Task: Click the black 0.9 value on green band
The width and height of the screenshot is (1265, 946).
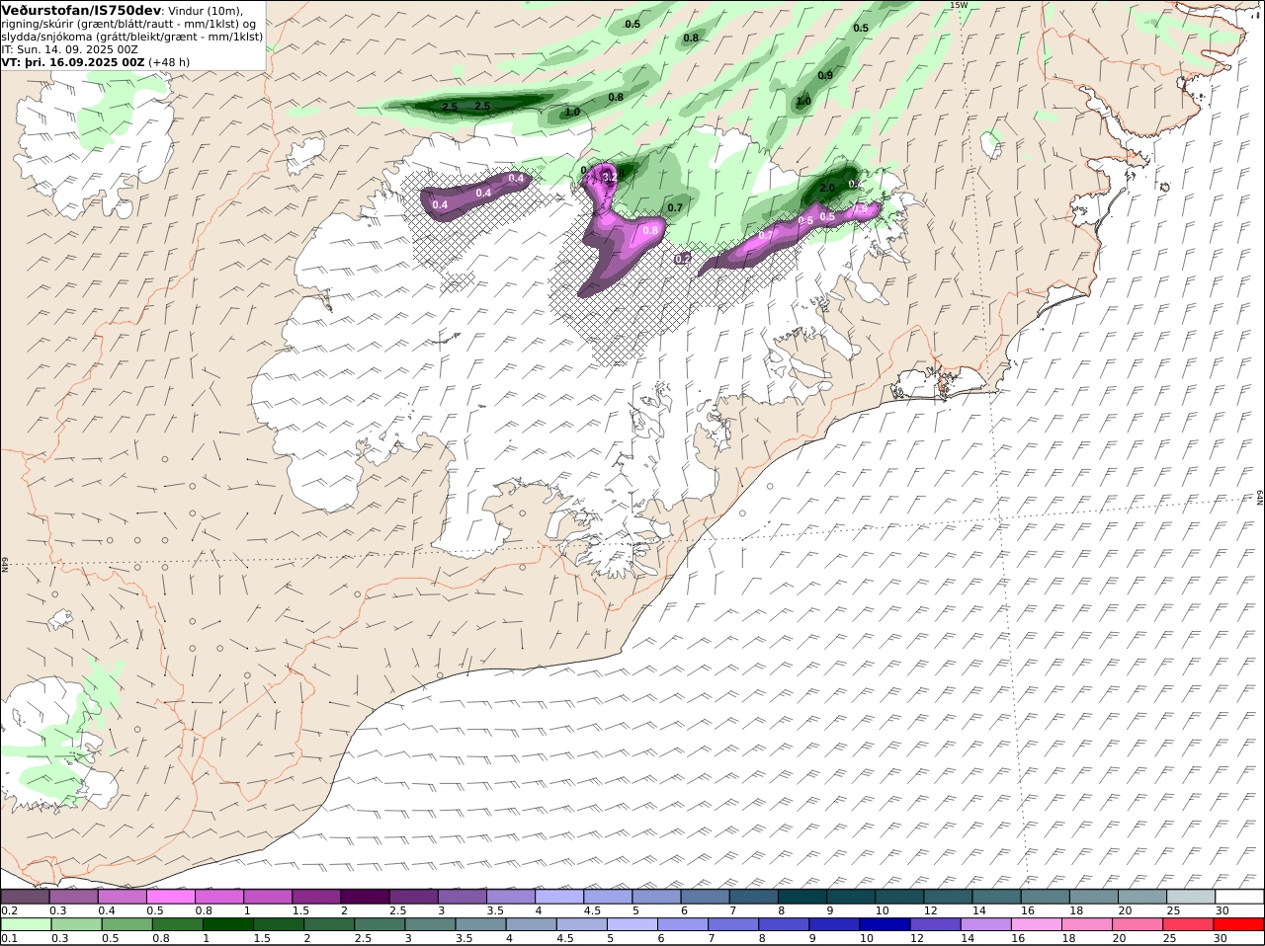Action: pyautogui.click(x=825, y=75)
